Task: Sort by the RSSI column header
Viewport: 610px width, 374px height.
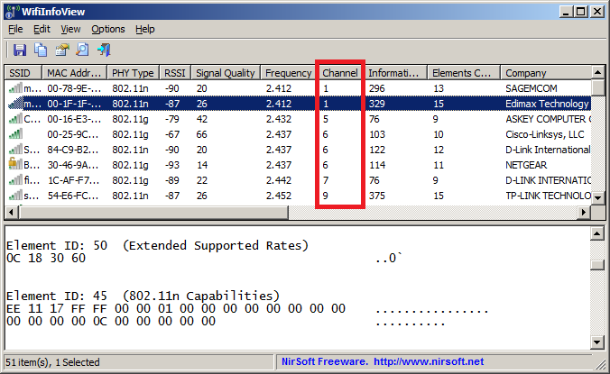Action: [175, 73]
